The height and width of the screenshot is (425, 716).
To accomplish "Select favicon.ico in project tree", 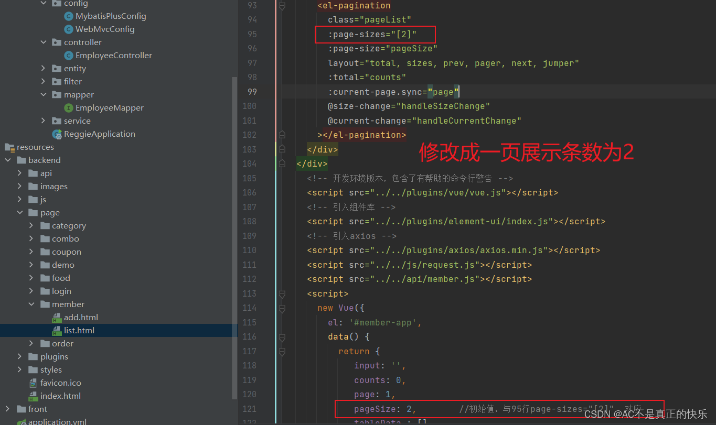I will pos(61,383).
